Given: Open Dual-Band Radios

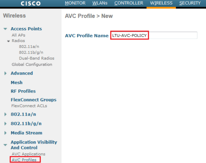Looking at the screenshot, I should (37, 58).
